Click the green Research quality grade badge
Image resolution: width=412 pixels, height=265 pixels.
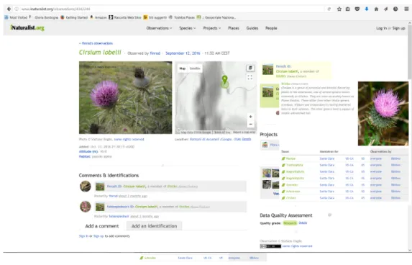tap(290, 223)
